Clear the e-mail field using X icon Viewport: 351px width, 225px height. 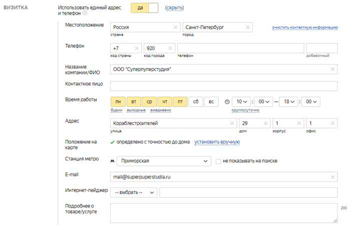[332, 176]
